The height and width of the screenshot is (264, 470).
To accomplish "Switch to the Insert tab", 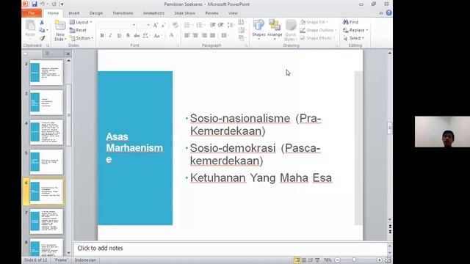I will [74, 13].
